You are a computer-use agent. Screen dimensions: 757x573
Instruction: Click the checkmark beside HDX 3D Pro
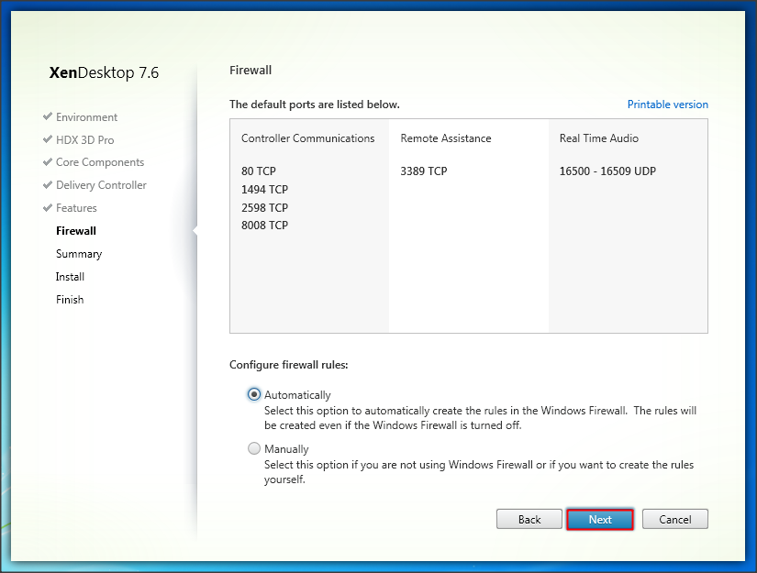[47, 140]
